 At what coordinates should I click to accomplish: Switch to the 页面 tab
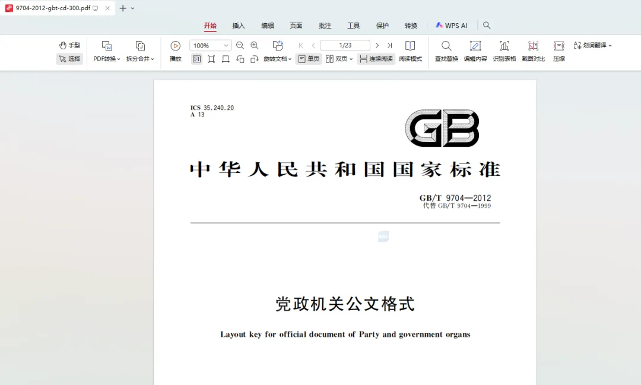296,26
